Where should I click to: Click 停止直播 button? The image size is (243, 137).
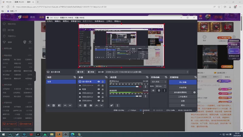click(x=183, y=82)
